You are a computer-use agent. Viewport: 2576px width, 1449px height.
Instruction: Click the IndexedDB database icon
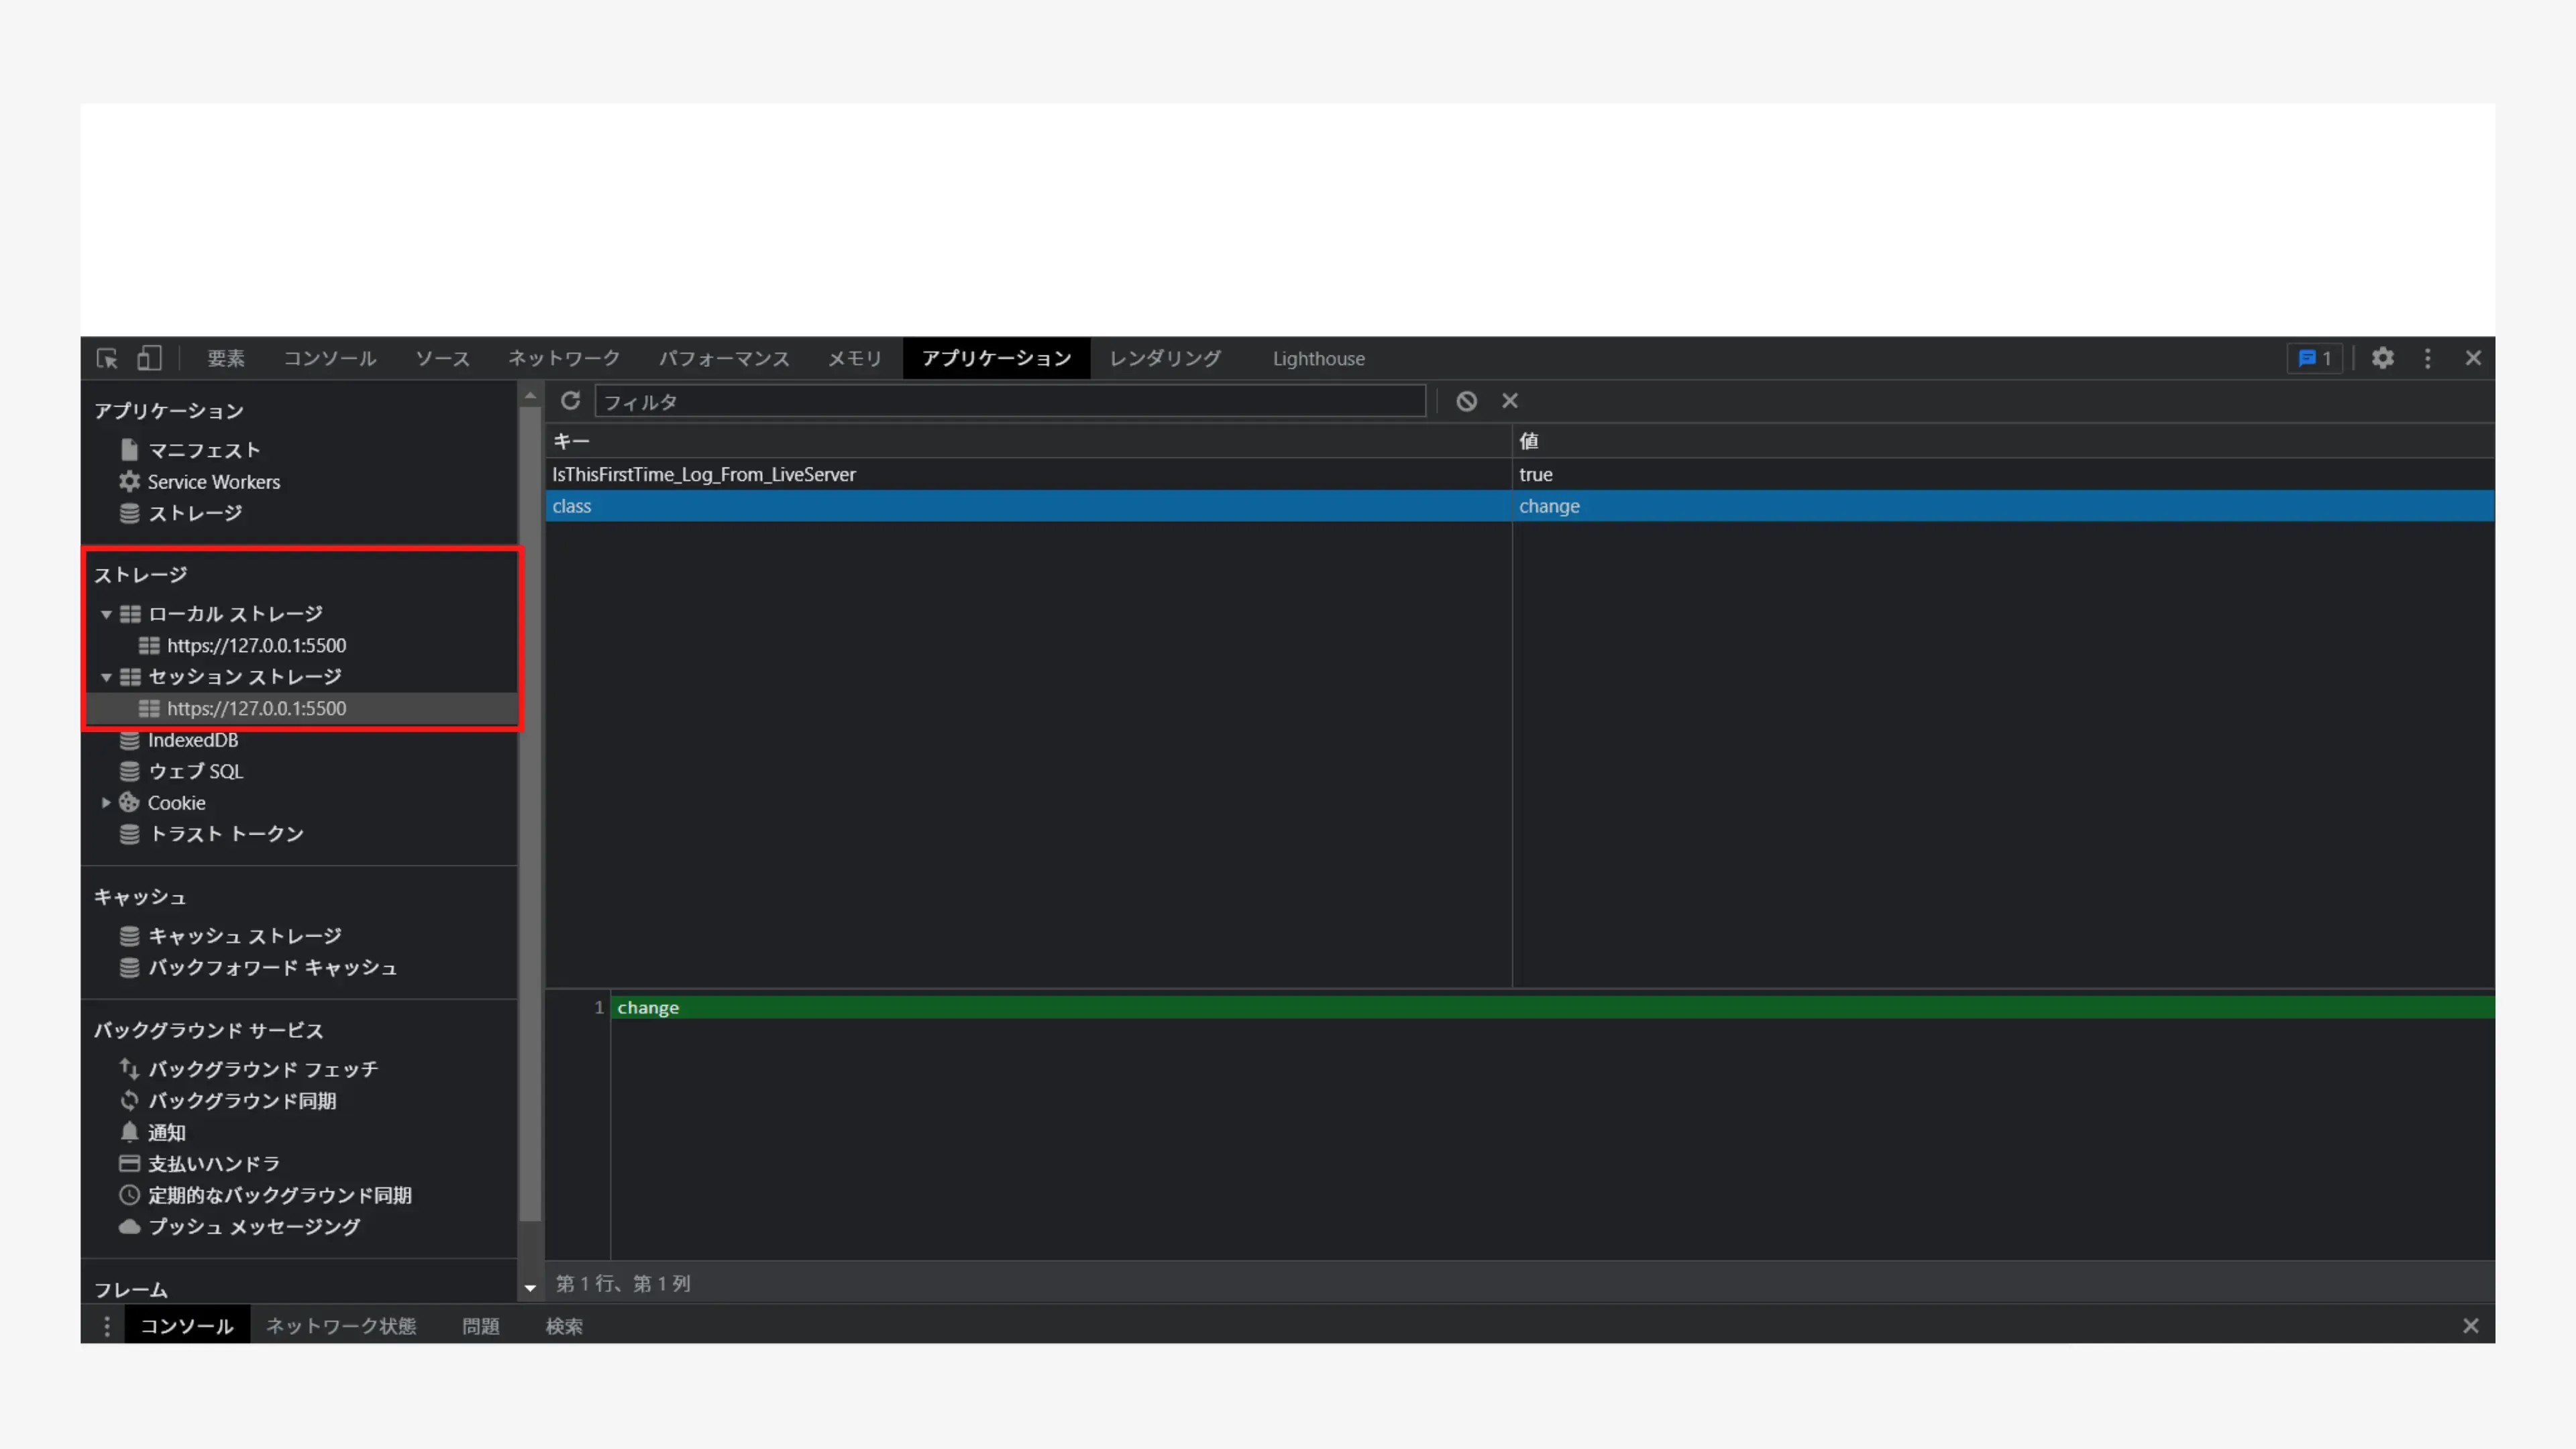129,740
